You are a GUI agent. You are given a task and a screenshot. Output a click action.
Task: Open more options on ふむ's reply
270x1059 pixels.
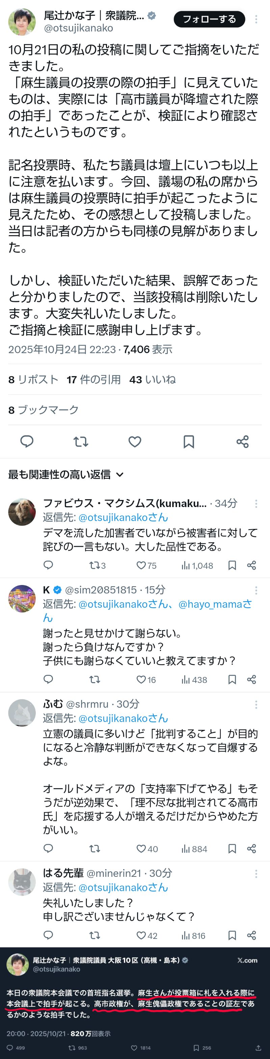tap(256, 705)
